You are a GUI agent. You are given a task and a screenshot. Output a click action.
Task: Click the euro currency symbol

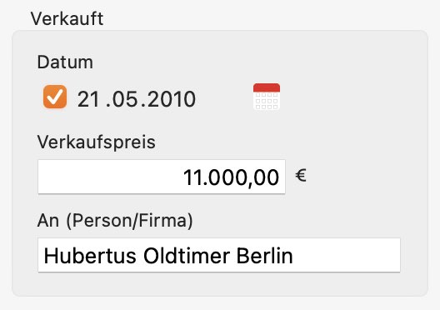tap(301, 176)
